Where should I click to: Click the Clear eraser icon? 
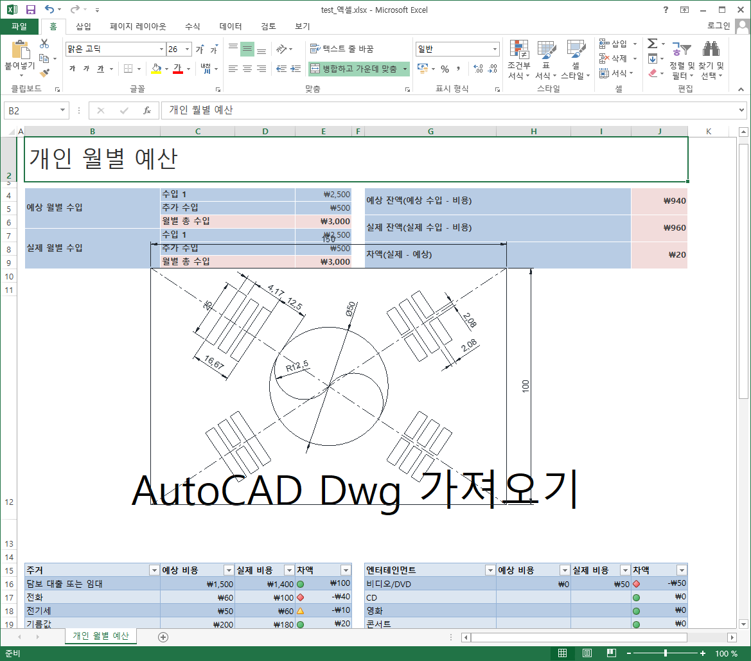pyautogui.click(x=652, y=73)
